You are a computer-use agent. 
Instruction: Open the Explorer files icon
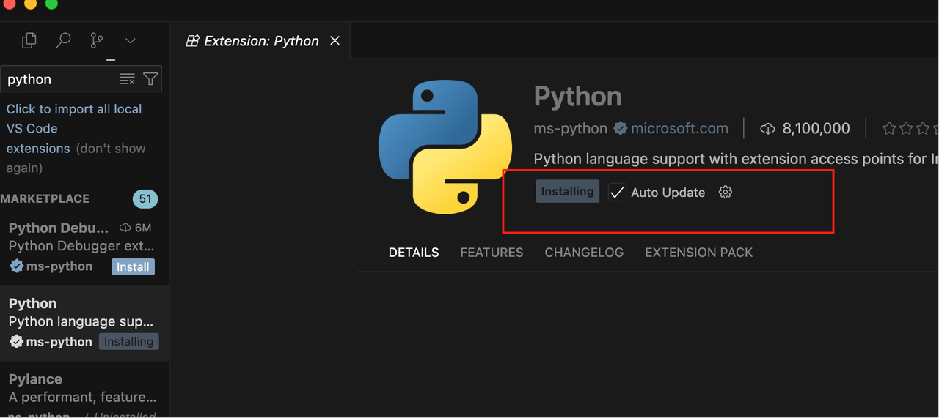coord(29,41)
